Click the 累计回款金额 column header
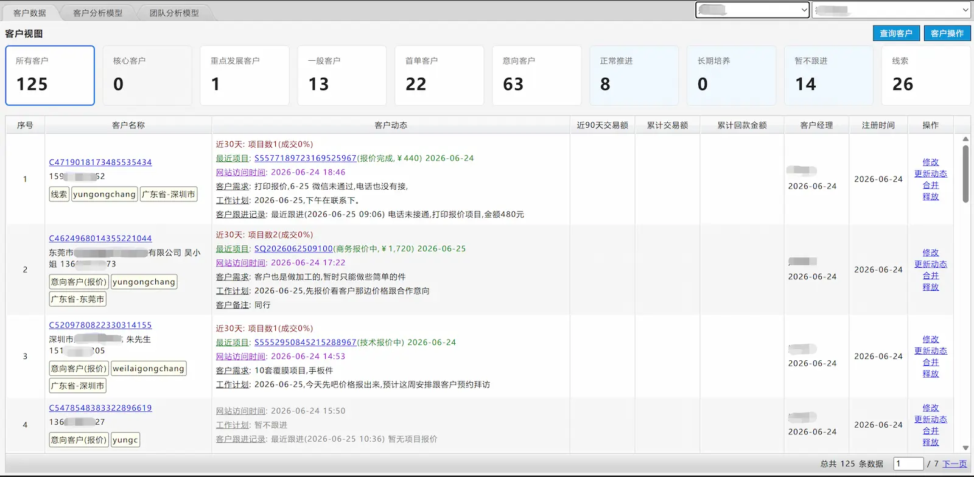The width and height of the screenshot is (974, 477). pyautogui.click(x=742, y=125)
